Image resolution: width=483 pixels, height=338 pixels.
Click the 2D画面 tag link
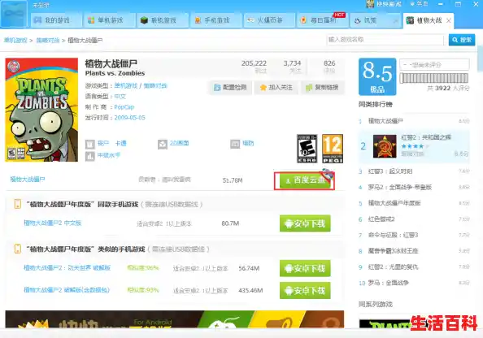tap(179, 143)
